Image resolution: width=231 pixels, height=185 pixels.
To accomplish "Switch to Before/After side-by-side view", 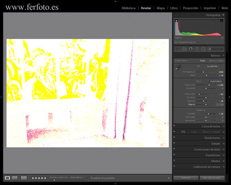I will pos(14,178).
